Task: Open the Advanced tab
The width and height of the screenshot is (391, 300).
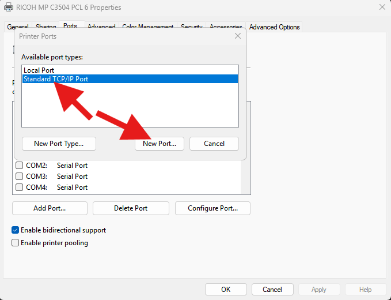Action: pyautogui.click(x=101, y=27)
